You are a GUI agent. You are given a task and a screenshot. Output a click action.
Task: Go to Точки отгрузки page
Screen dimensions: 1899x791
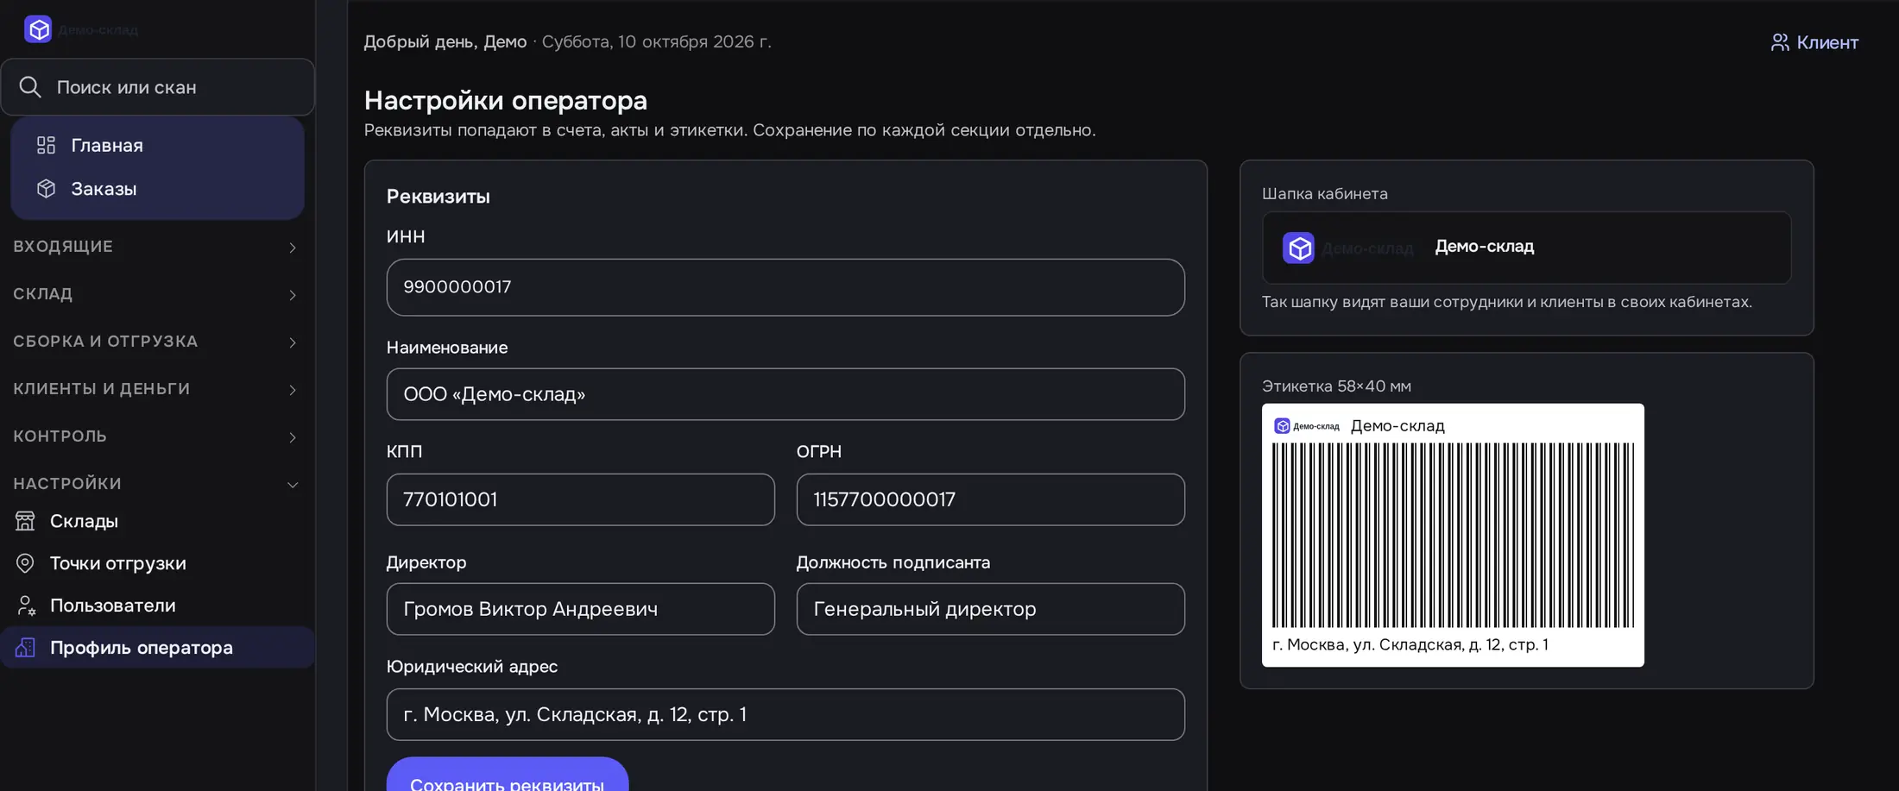[157, 563]
